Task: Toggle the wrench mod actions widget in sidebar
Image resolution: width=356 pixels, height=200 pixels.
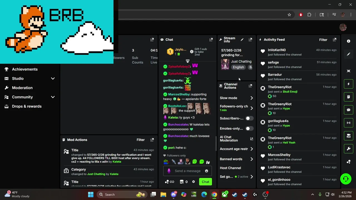Action: pyautogui.click(x=348, y=149)
